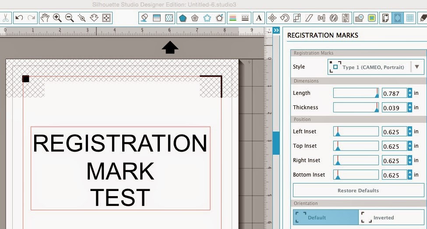Screen dimensions: 427x229
Task: Open the solid pentagon shadow tool
Action: click(183, 18)
